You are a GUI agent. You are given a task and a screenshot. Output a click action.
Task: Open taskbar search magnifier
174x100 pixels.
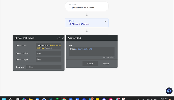click(x=11, y=99)
